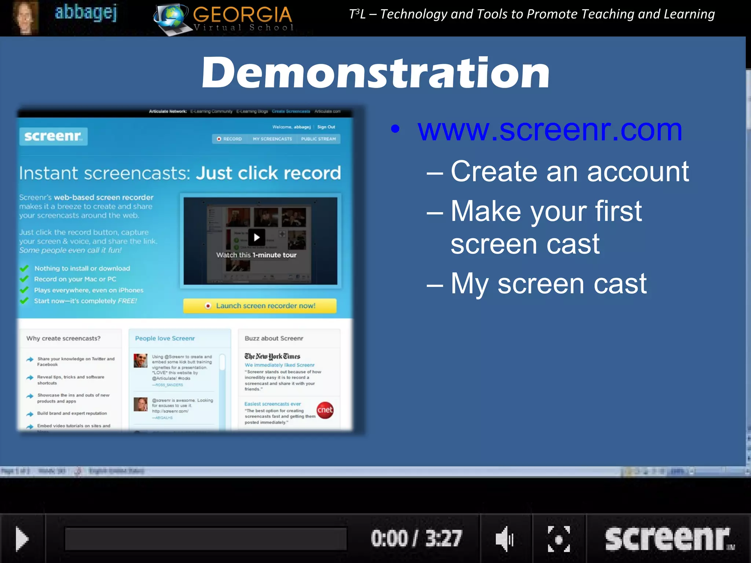
Task: Open the www.screenr.com link
Action: (550, 130)
